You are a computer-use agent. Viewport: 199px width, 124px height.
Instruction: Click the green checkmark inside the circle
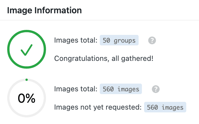[x=26, y=49]
